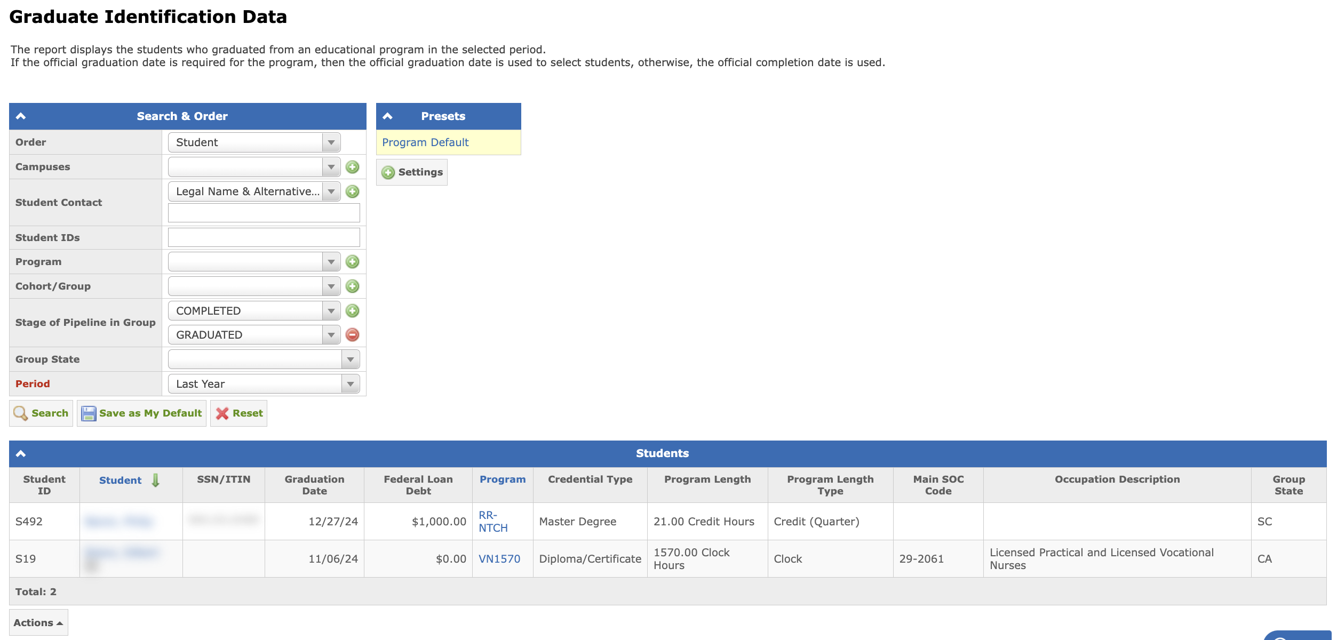The width and height of the screenshot is (1337, 640).
Task: Remove the GRADUATED stage with red minus
Action: click(x=352, y=335)
